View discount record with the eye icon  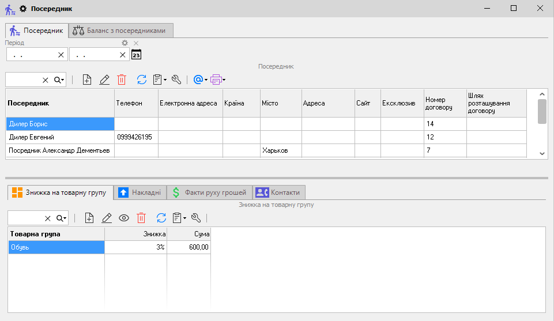(123, 218)
